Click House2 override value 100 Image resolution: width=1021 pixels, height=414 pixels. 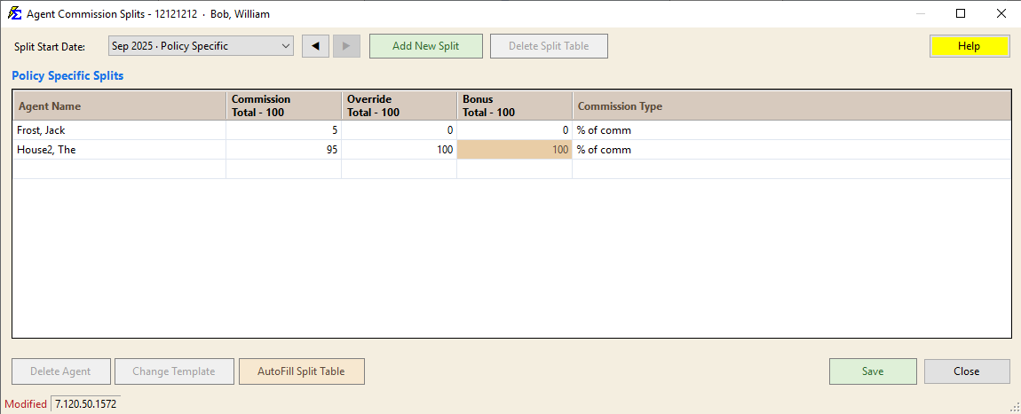pos(400,150)
